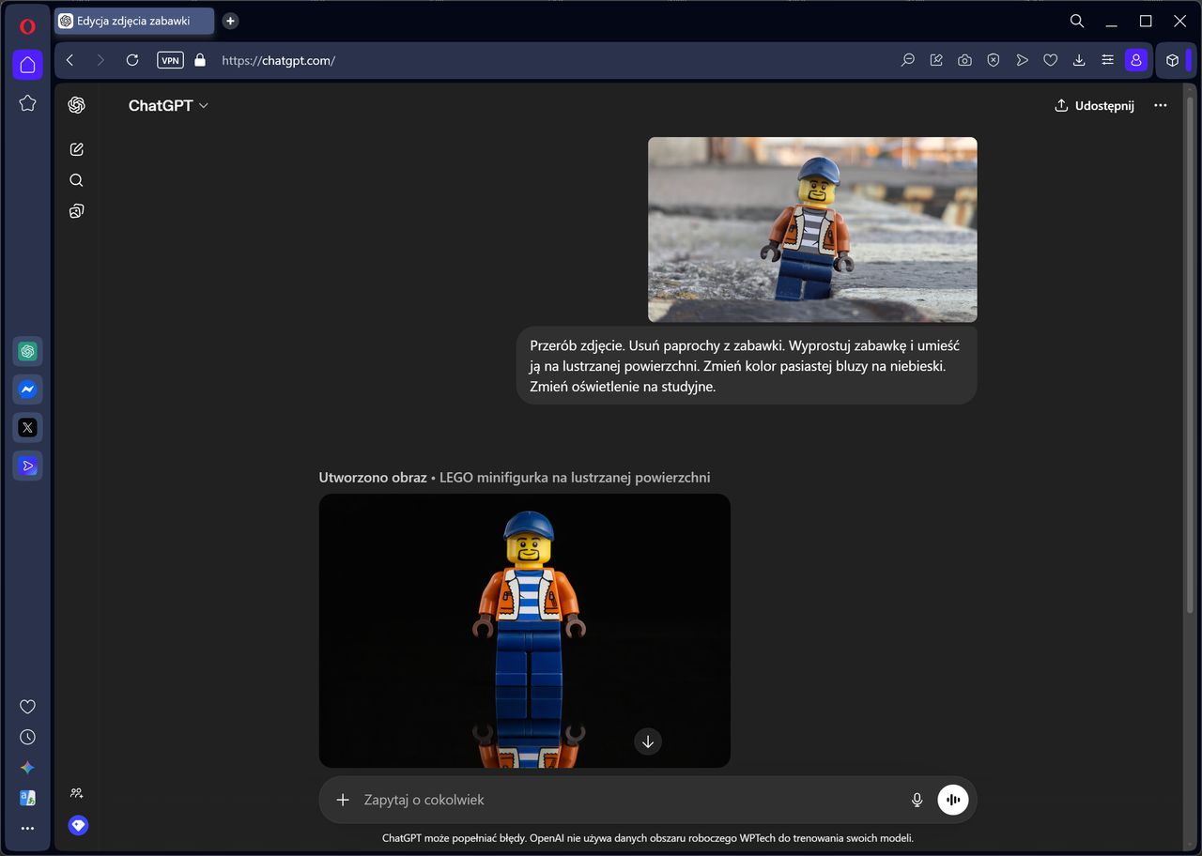Click the 'Zapytaj o cokolwiek' message field
The height and width of the screenshot is (856, 1202).
point(620,800)
